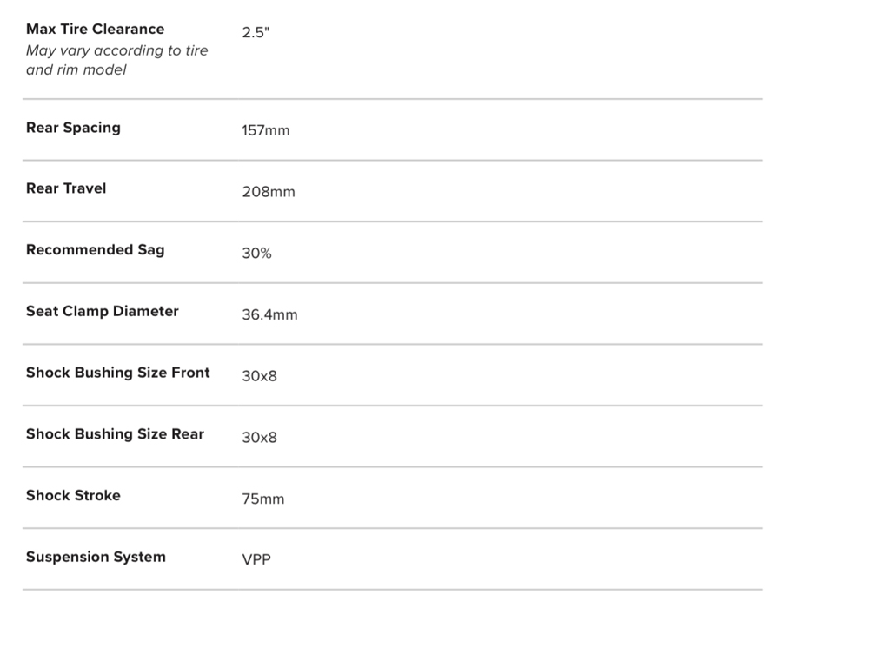
Task: Select the 208mm rear travel value
Action: [269, 192]
